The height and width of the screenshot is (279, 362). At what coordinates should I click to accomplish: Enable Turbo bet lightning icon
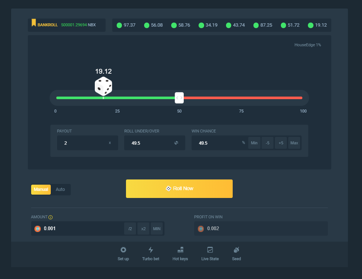tap(150, 250)
